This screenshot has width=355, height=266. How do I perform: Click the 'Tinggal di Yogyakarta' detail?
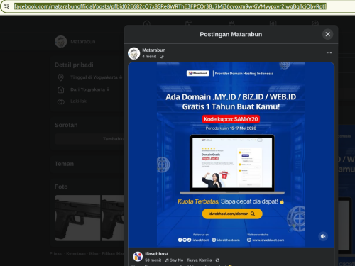coord(94,77)
